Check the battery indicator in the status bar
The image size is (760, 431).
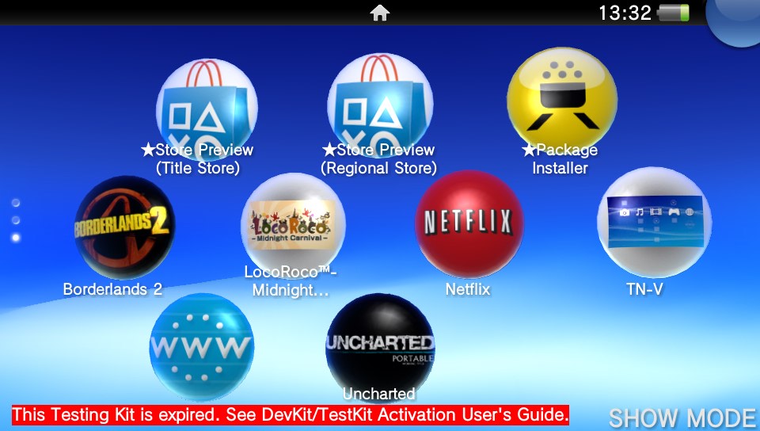673,13
